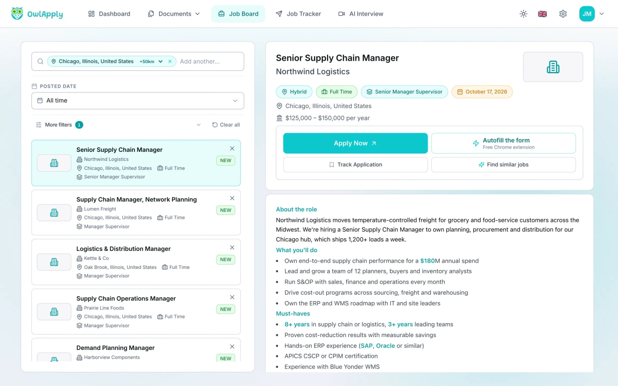Click Find similar jobs button
The width and height of the screenshot is (618, 386).
coord(503,165)
